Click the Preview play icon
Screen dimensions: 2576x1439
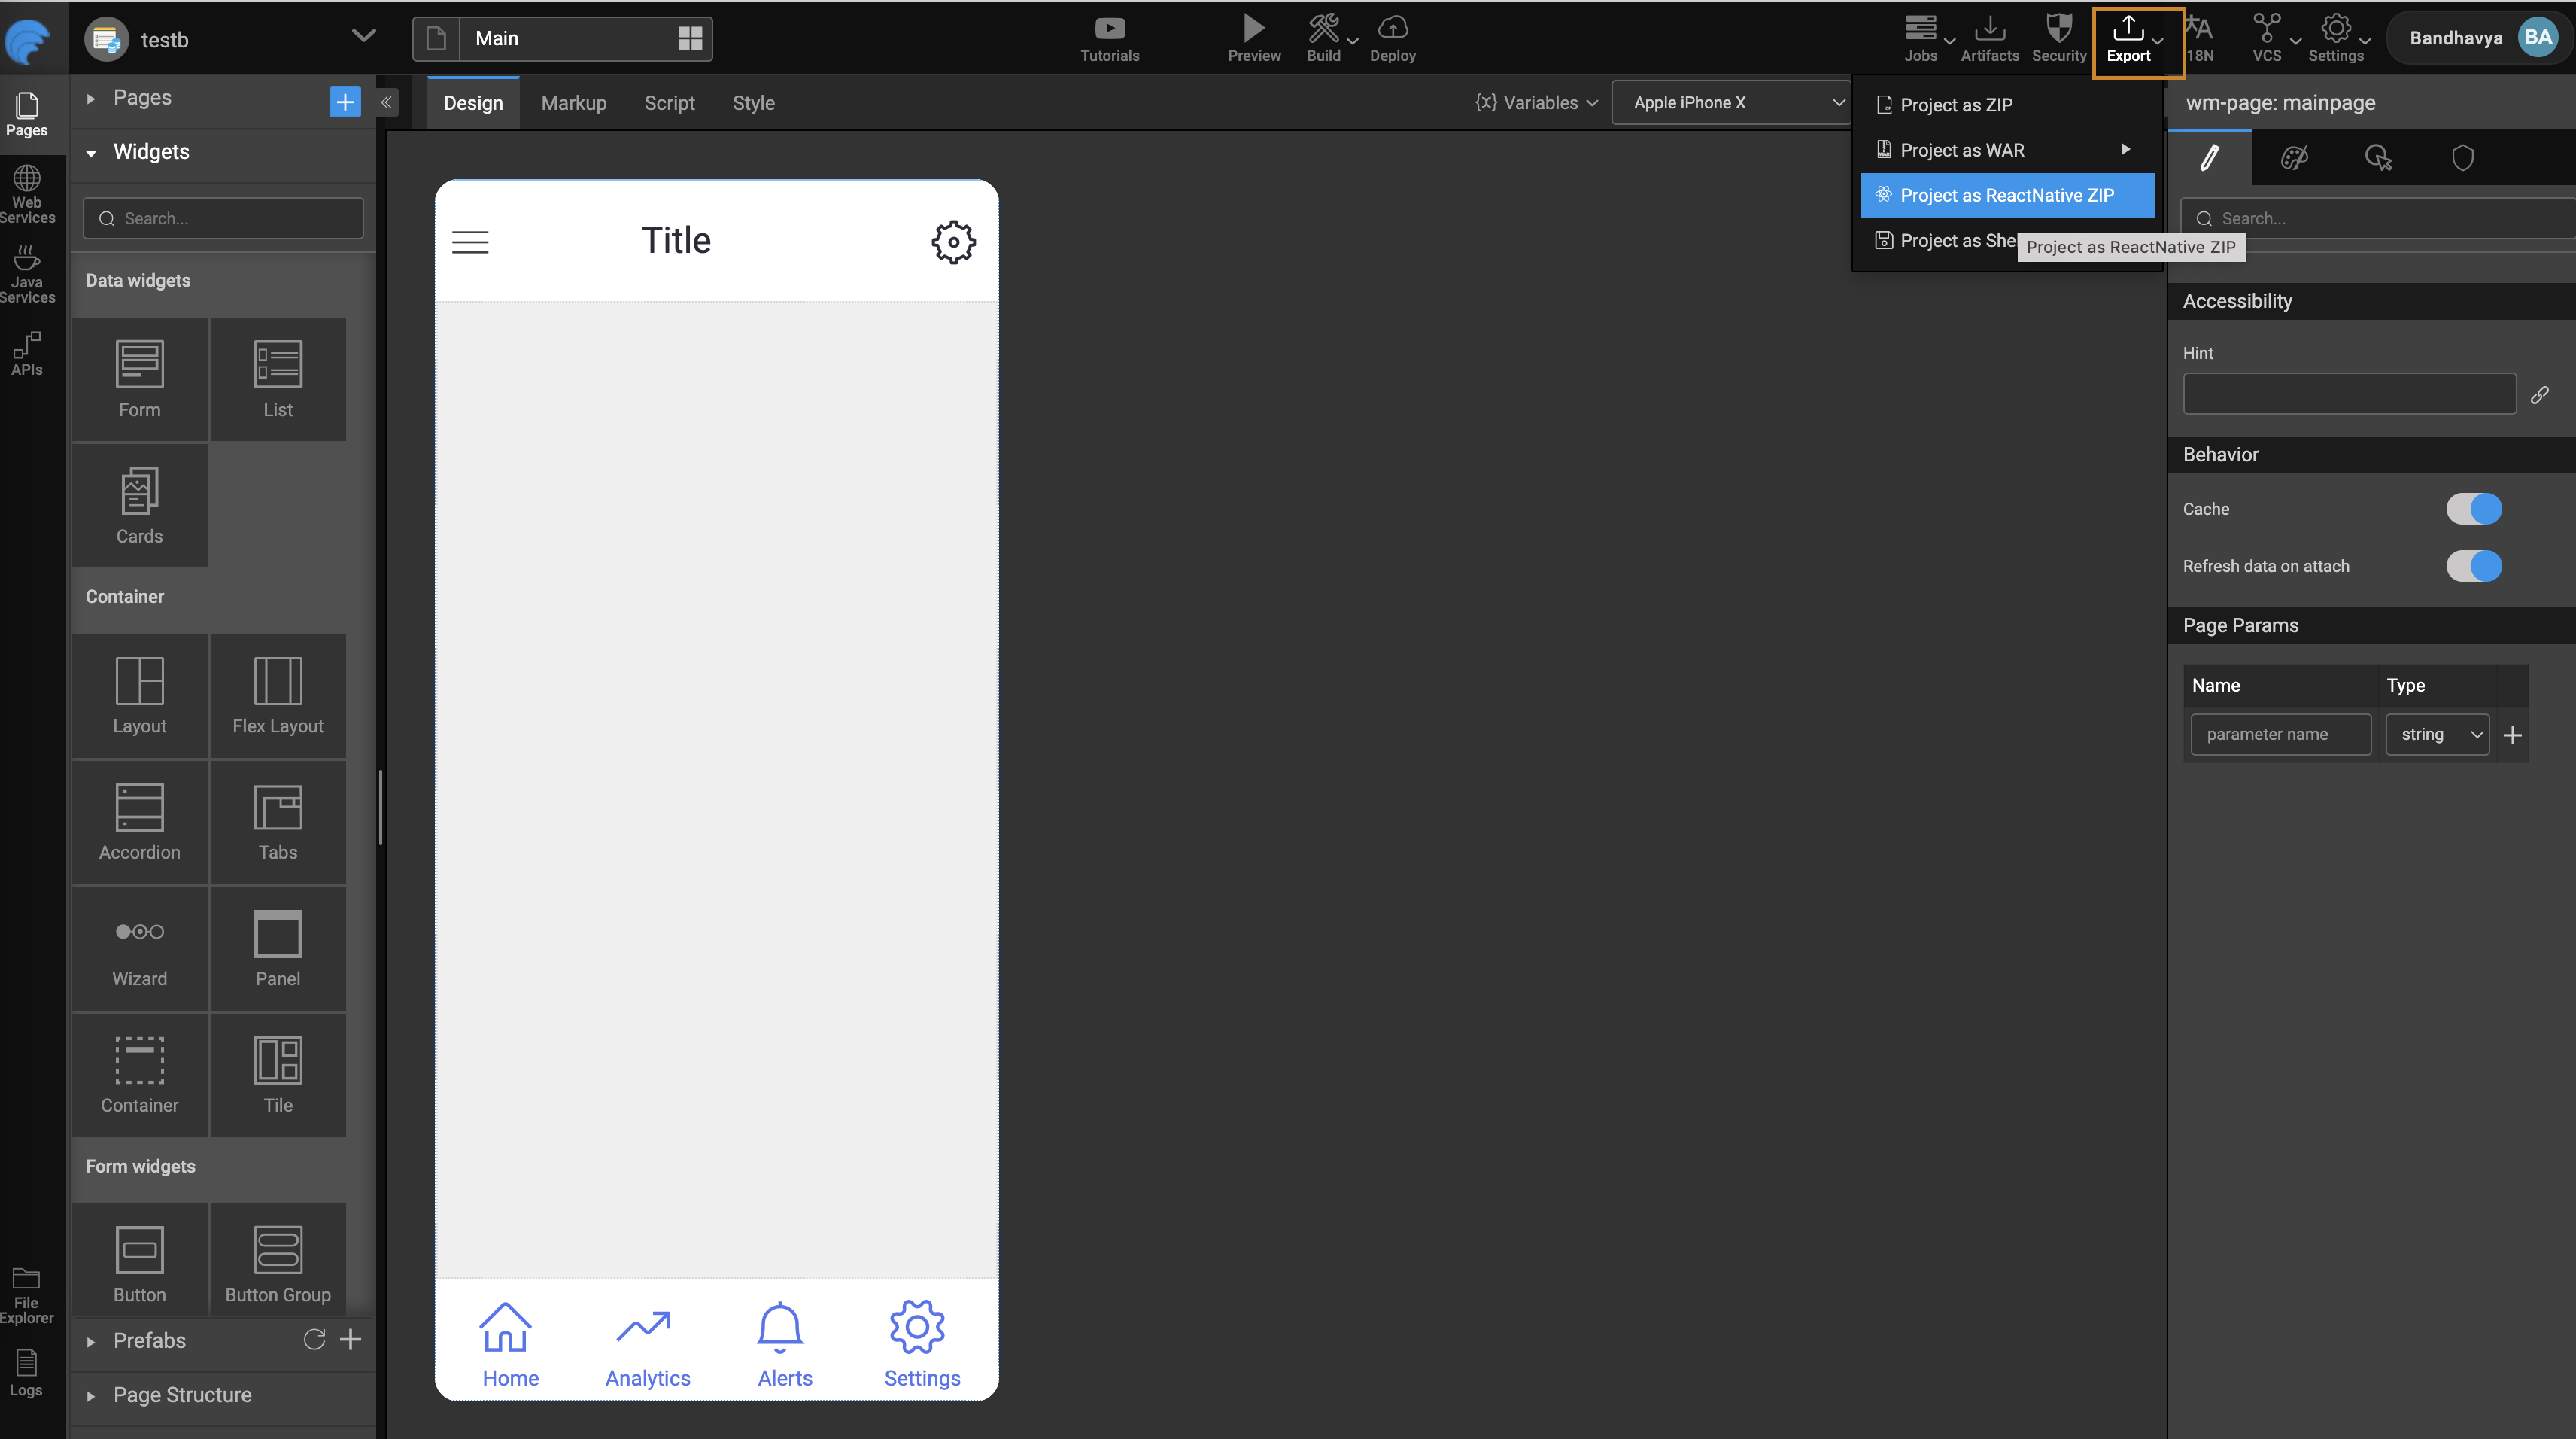click(1253, 29)
